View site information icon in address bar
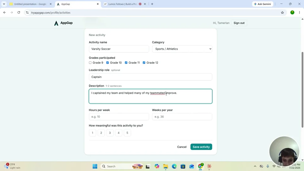Screen dimensions: 304x171 [x=27, y=13]
